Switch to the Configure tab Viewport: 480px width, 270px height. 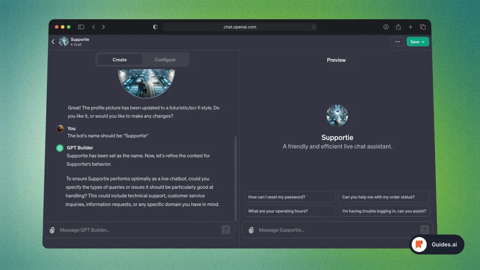point(165,60)
